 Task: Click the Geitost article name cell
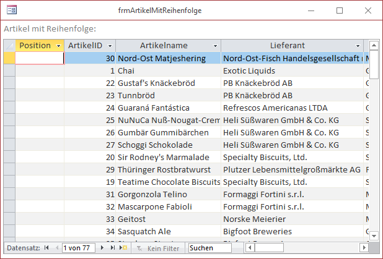(x=169, y=219)
